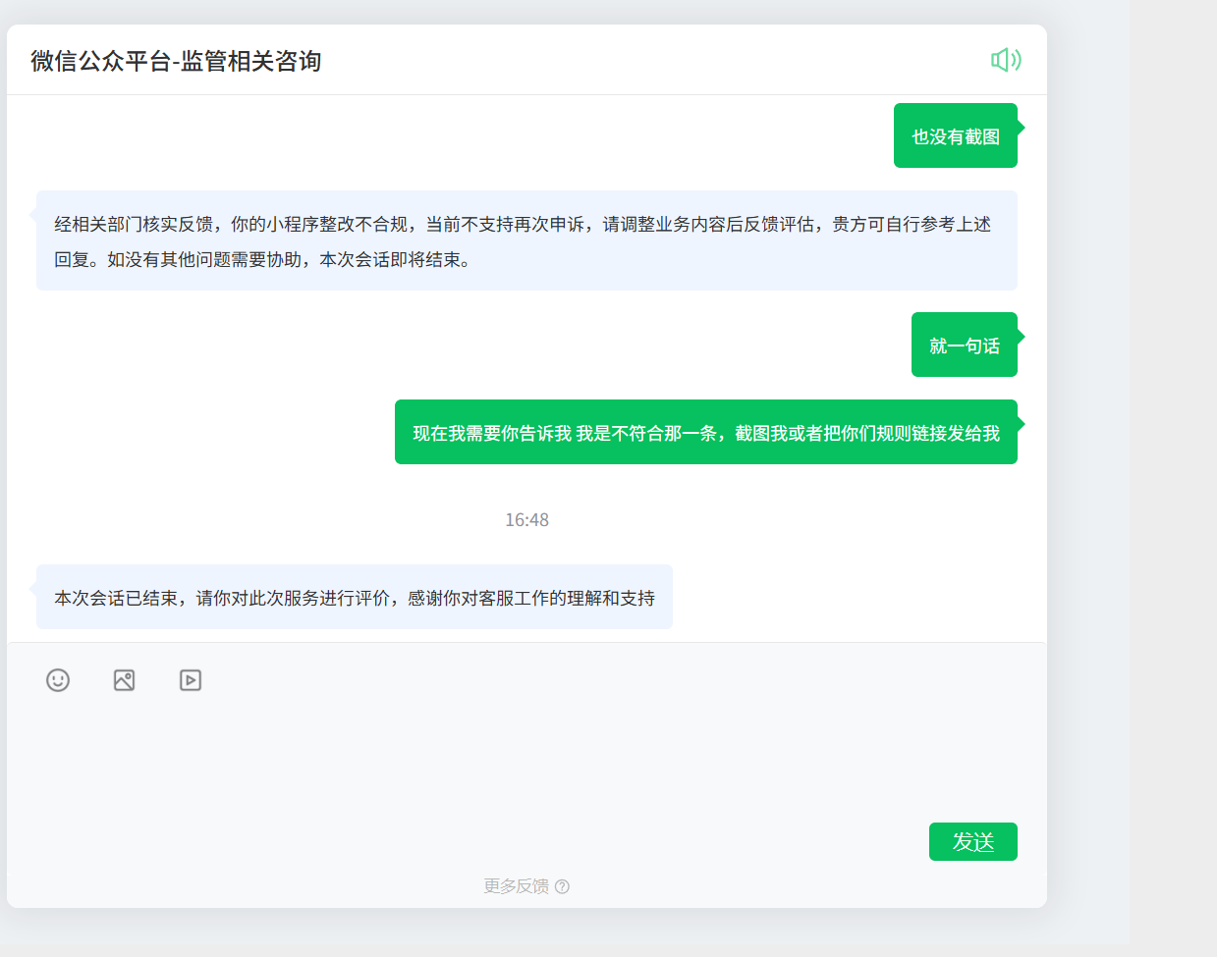Image resolution: width=1217 pixels, height=957 pixels.
Task: Focus the message input area
Action: 526,761
